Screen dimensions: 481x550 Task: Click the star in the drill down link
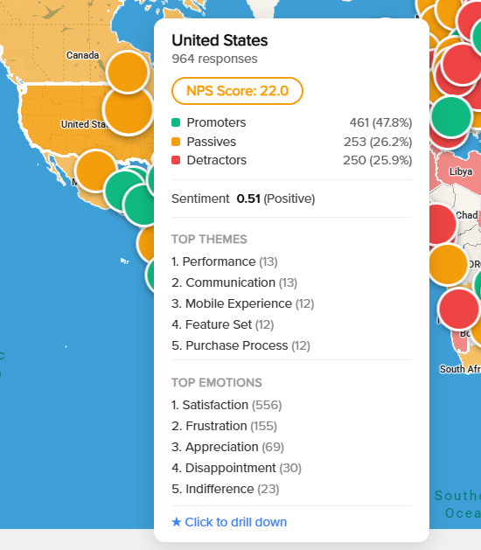click(176, 522)
